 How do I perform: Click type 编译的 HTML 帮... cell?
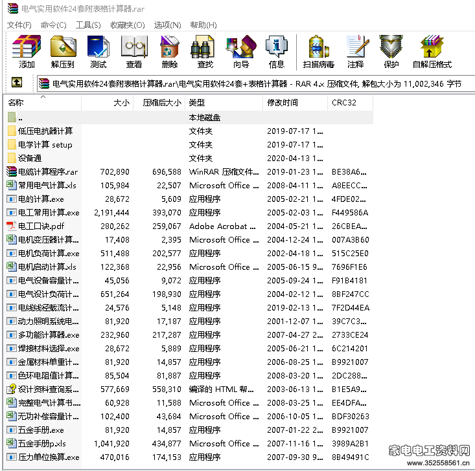(x=221, y=389)
